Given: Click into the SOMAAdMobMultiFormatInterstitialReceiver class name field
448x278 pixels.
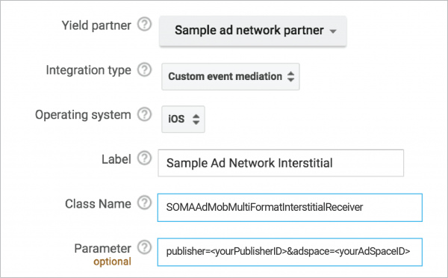Looking at the screenshot, I should click(290, 208).
